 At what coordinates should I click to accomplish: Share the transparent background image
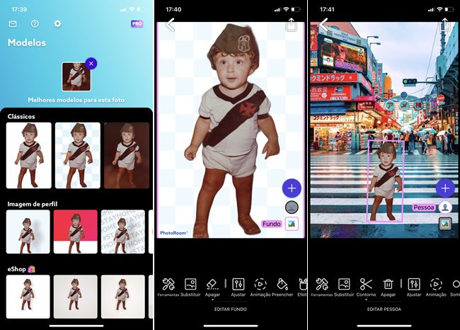(x=291, y=24)
